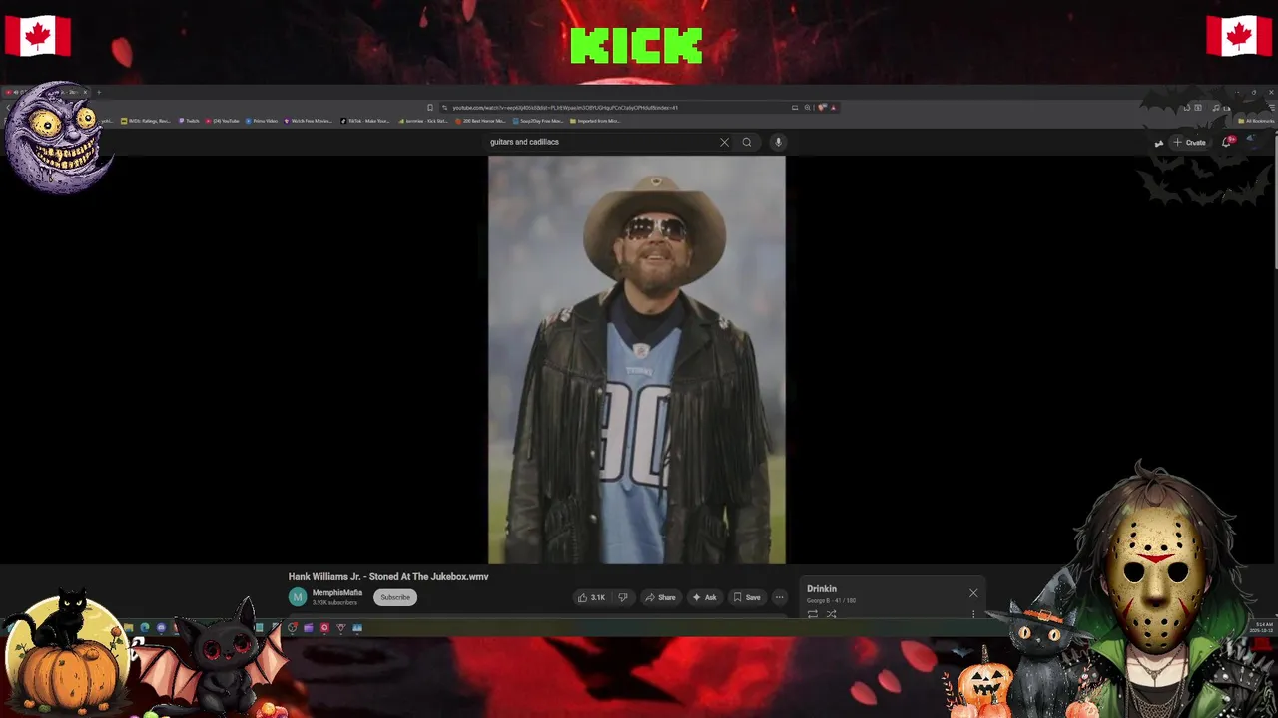Click the video title text 'Stoned At The Jukebox.wmv'

[429, 577]
